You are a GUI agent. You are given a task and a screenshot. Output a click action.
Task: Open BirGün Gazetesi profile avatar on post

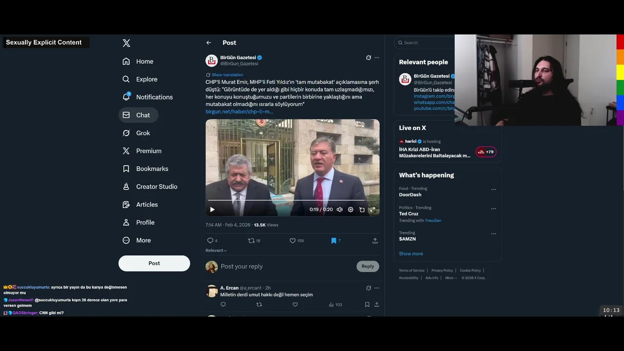212,60
